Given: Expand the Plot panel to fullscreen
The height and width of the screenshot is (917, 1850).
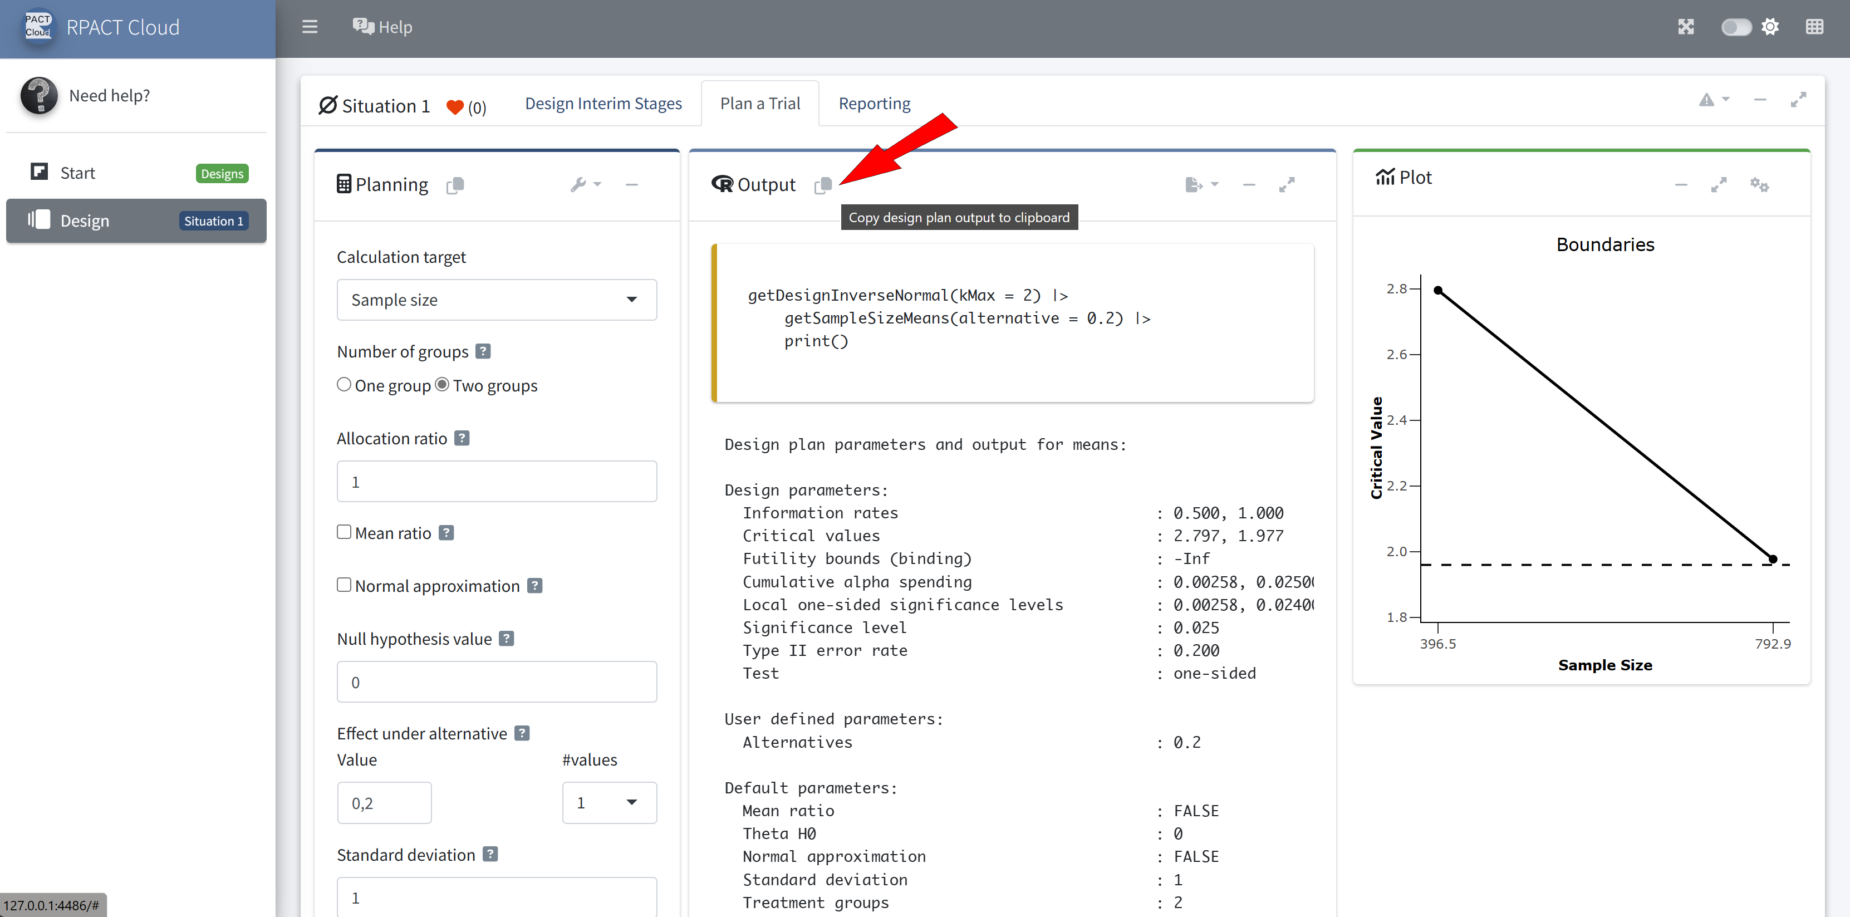Looking at the screenshot, I should pos(1719,184).
